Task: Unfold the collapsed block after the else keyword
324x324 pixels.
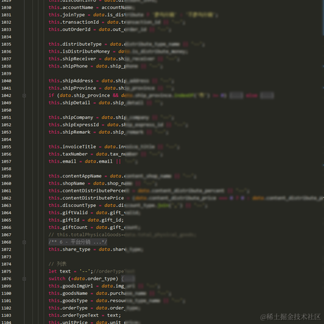Action: point(267,96)
